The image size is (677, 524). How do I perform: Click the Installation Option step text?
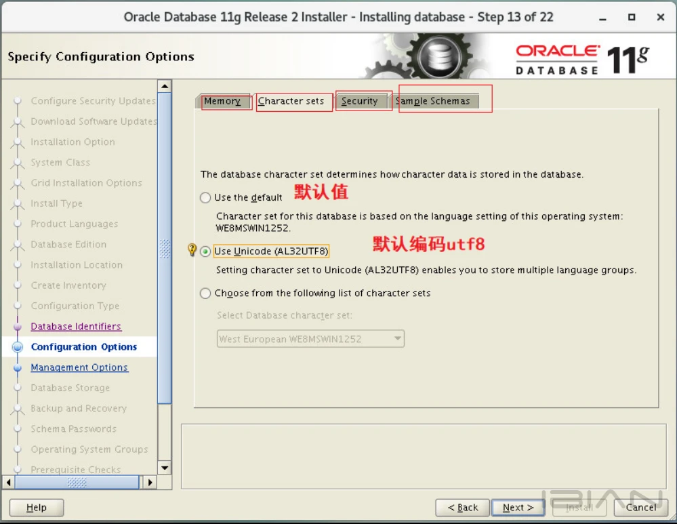click(x=73, y=142)
